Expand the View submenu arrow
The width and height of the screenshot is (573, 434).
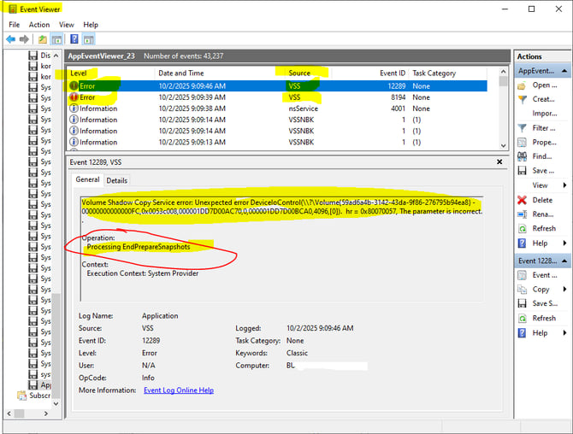[x=564, y=185]
